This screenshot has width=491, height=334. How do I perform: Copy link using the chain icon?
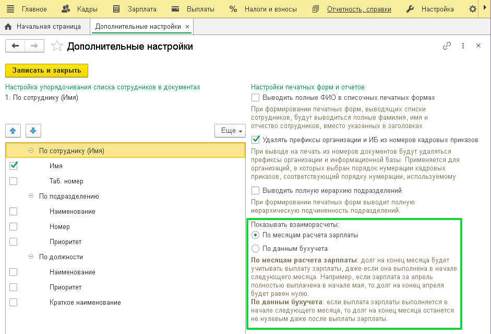point(447,46)
